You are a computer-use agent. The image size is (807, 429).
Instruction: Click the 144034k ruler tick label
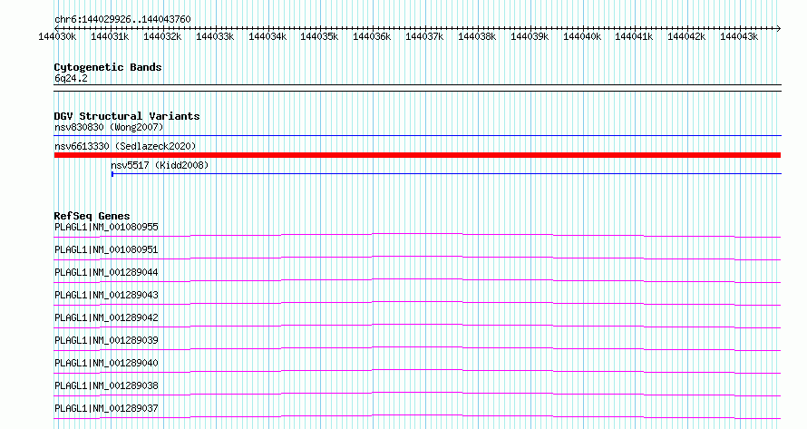coord(267,36)
